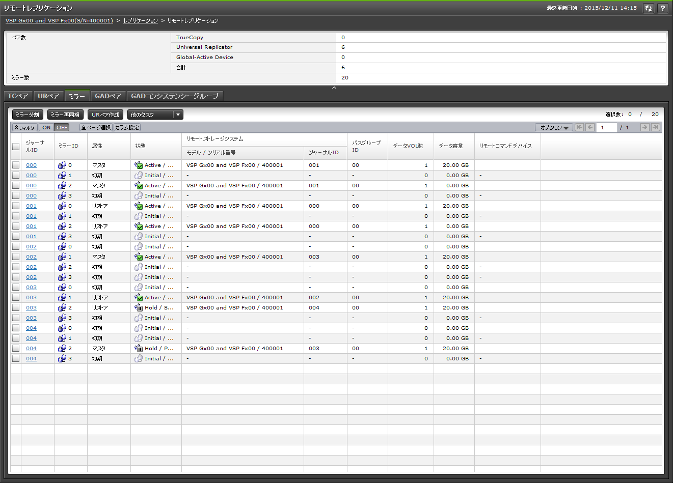Turn the filter ON

(46, 128)
